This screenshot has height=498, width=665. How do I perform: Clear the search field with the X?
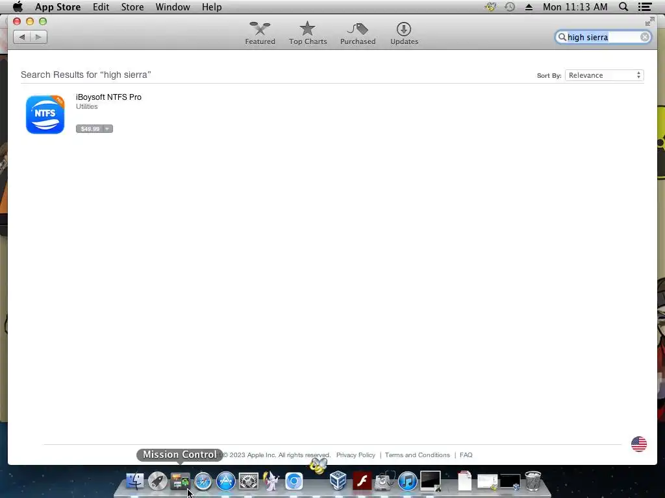[644, 37]
